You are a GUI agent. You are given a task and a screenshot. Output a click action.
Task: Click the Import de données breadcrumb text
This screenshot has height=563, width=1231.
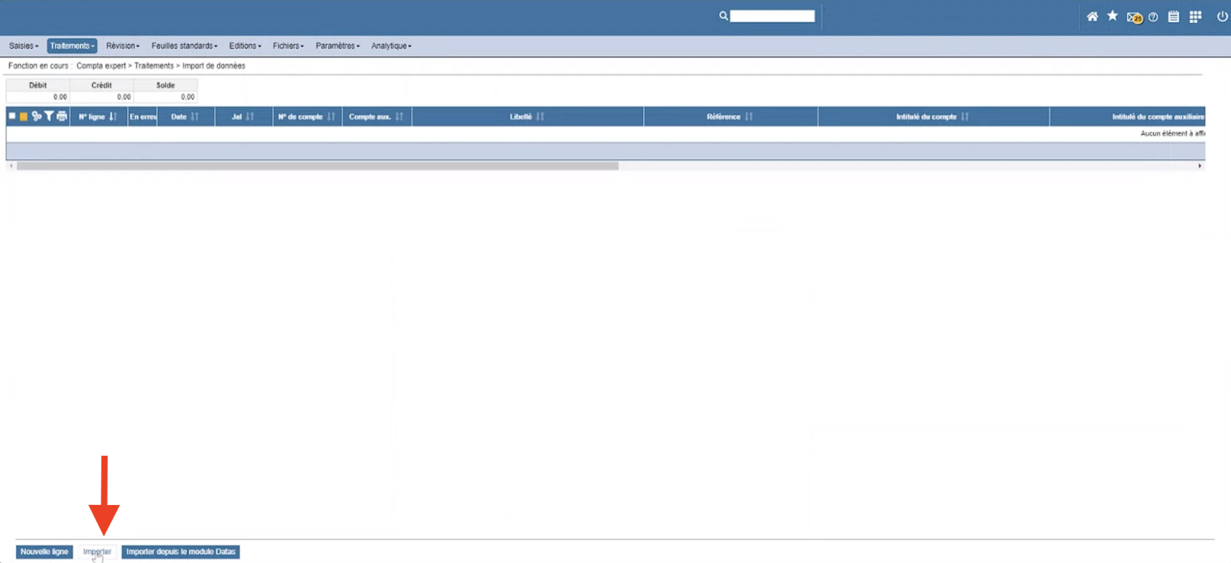pyautogui.click(x=214, y=66)
